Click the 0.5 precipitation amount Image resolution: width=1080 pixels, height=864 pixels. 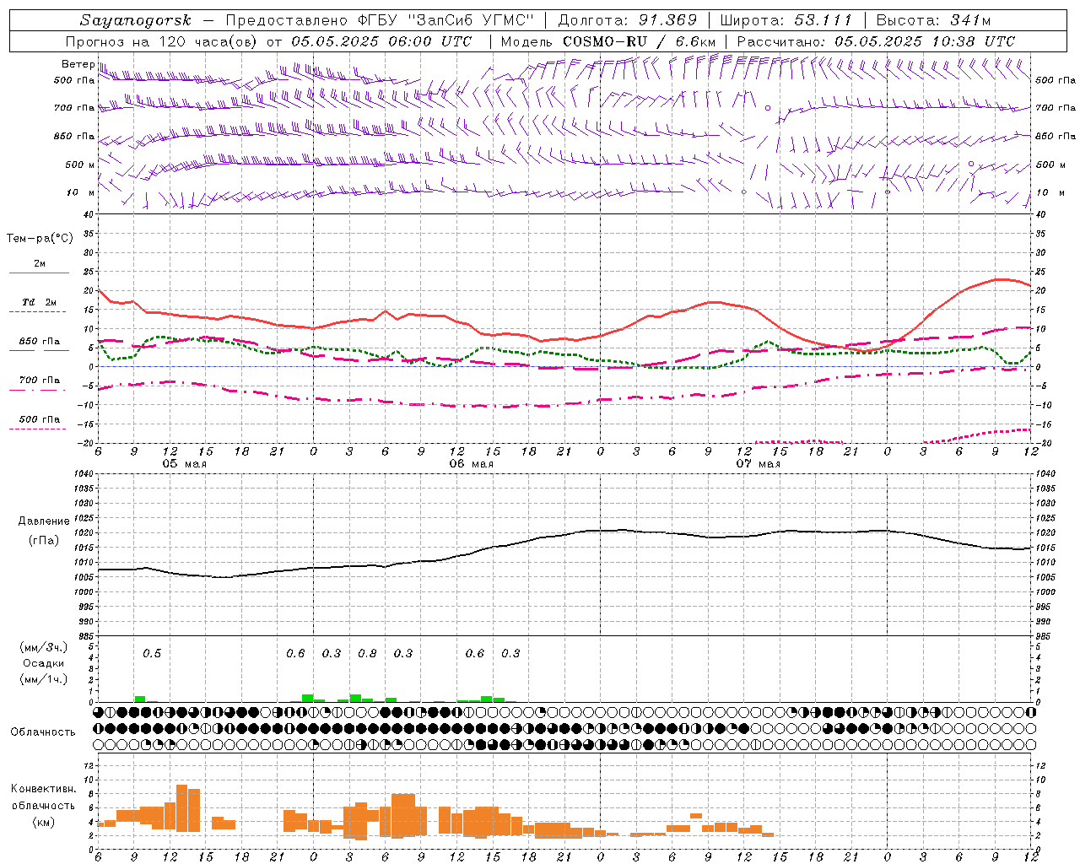click(152, 653)
